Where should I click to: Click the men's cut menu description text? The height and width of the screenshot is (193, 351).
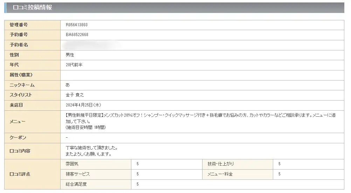201,121
